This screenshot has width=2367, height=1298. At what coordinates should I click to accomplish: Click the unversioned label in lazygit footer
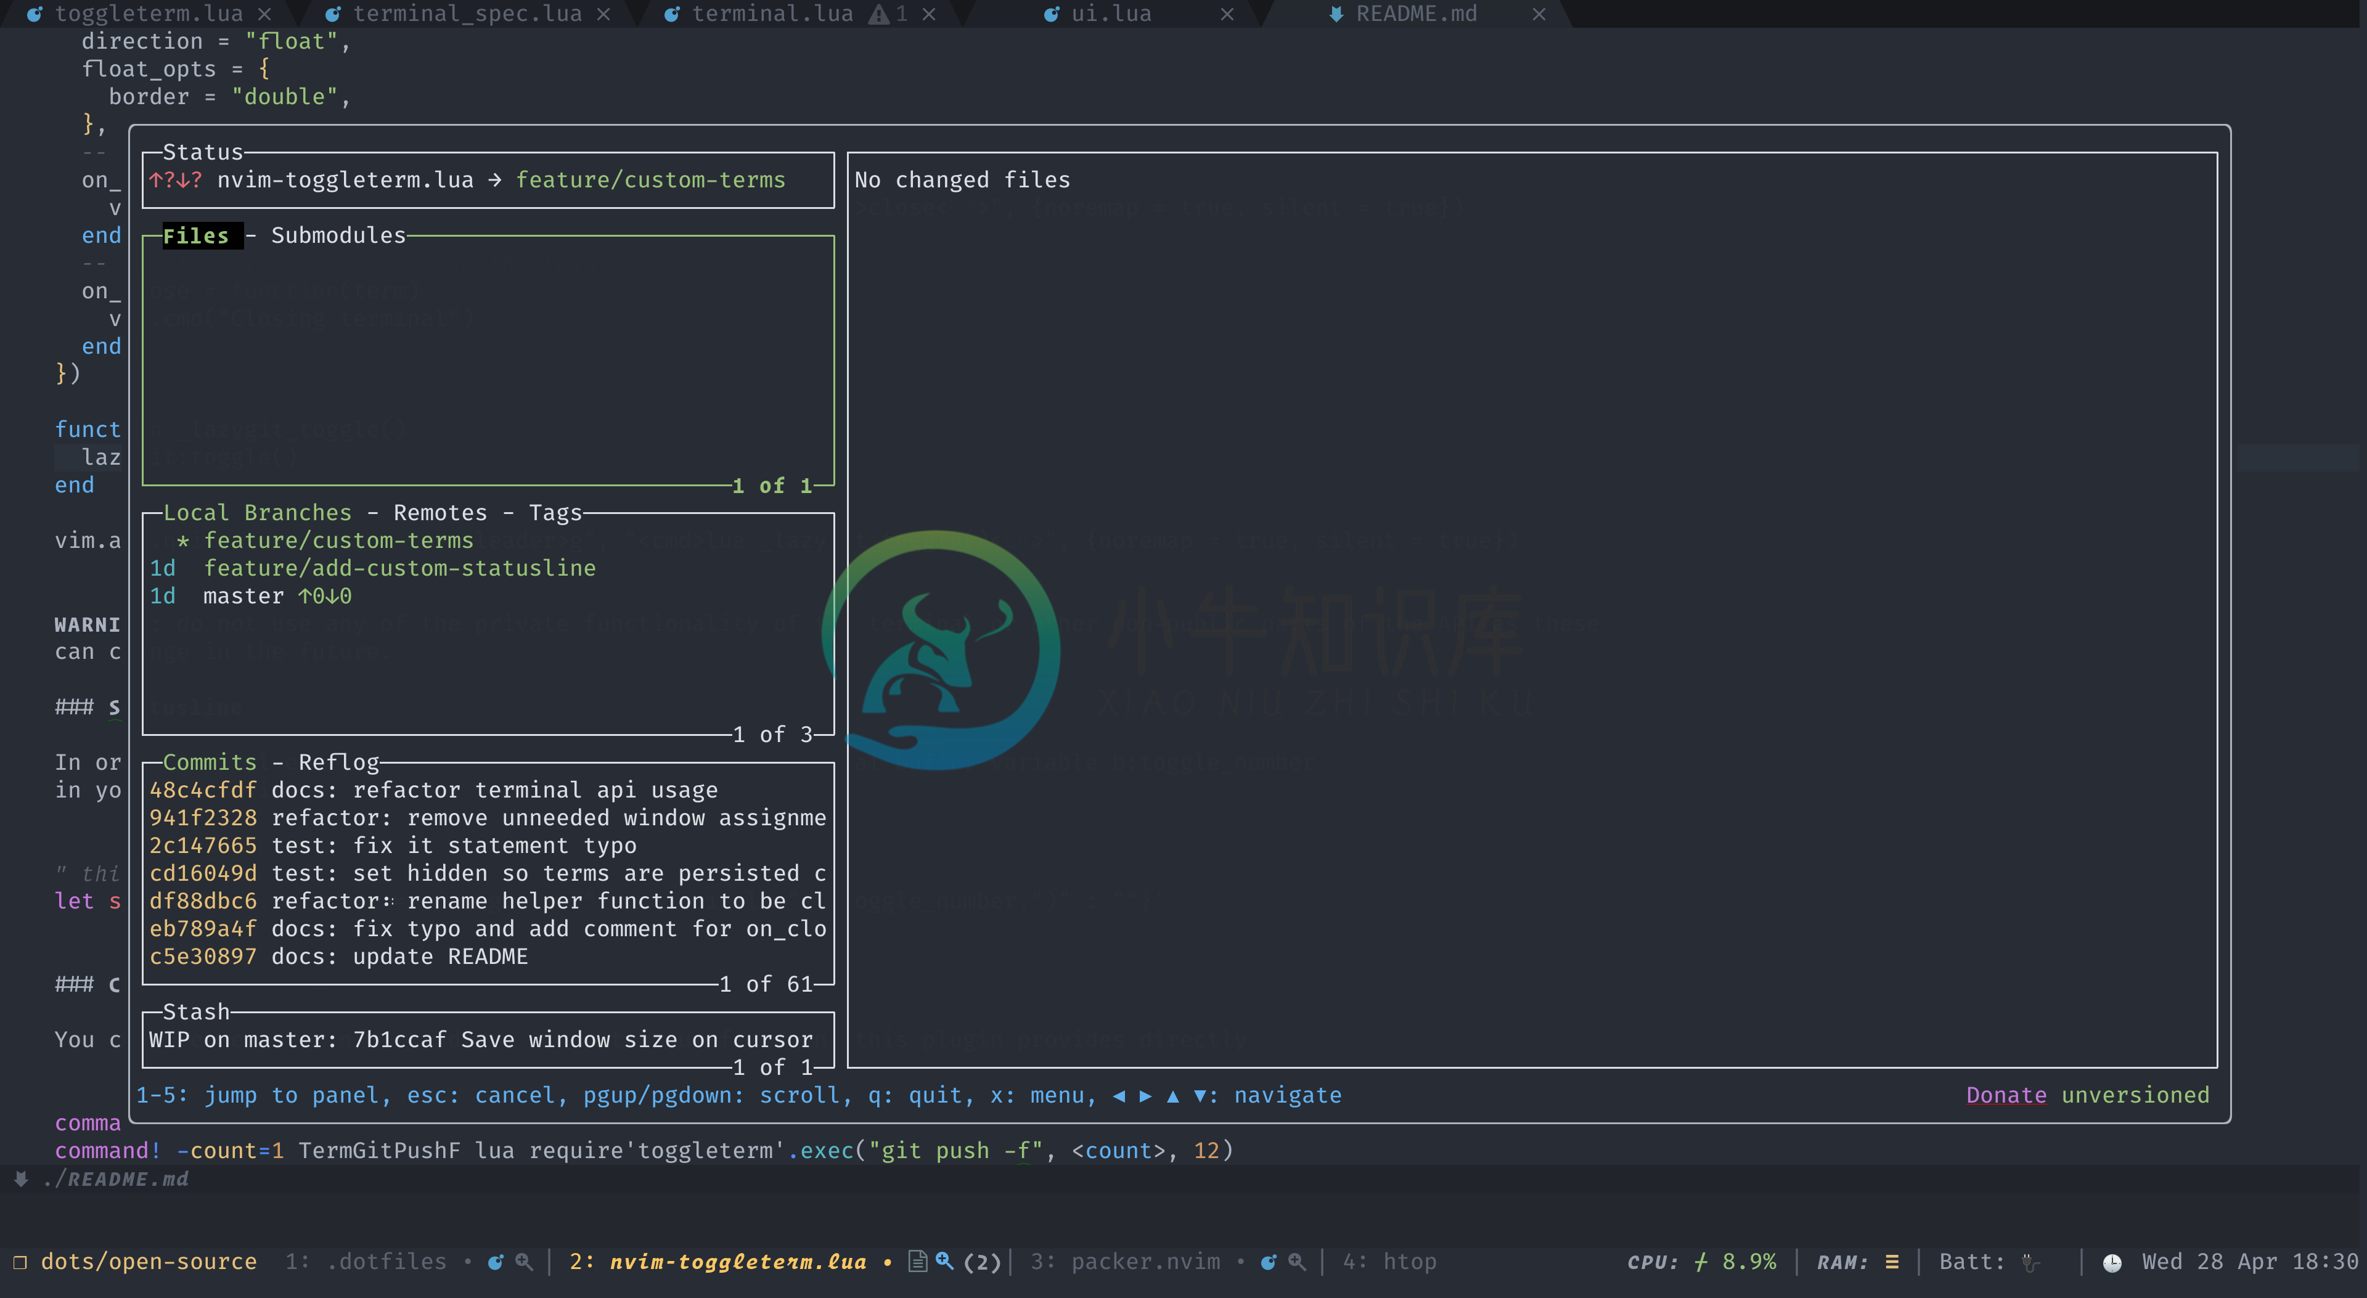click(2135, 1095)
